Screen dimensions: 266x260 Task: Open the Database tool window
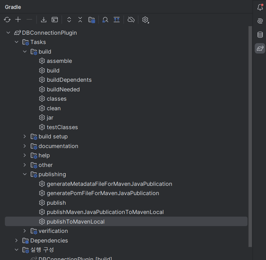(260, 35)
